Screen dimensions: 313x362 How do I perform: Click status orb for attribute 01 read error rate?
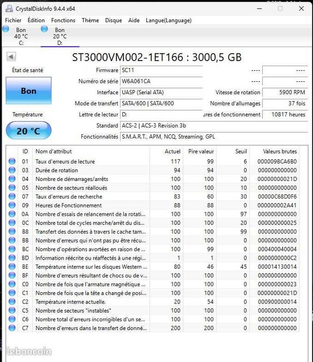click(x=12, y=161)
